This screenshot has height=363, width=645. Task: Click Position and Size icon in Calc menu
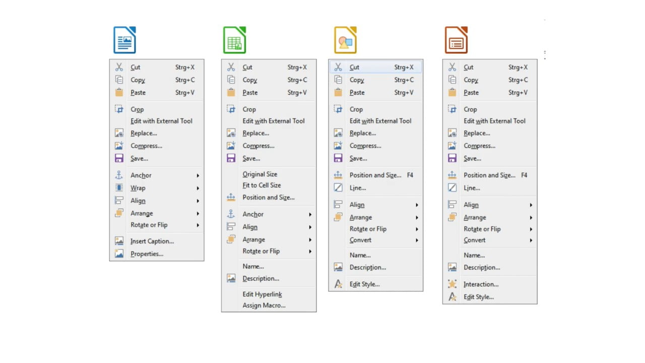[x=231, y=198]
